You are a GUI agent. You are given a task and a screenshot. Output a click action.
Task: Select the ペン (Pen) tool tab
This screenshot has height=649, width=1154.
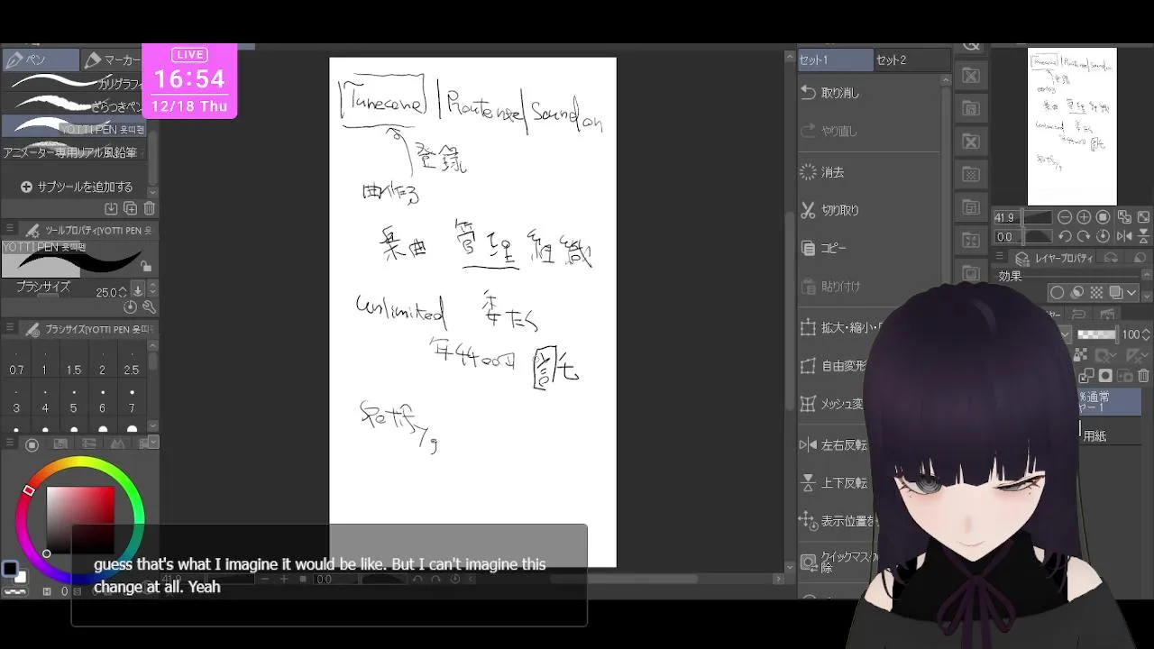point(41,59)
